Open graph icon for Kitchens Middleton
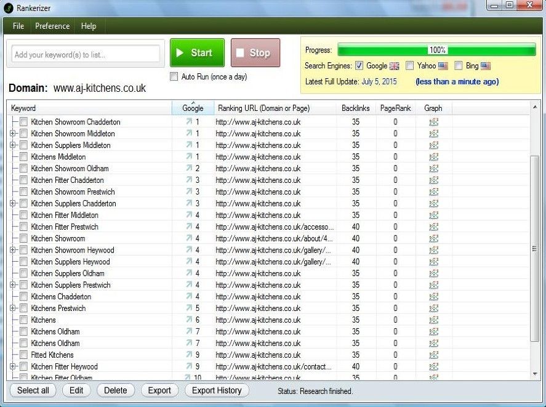The width and height of the screenshot is (546, 407). [x=433, y=157]
